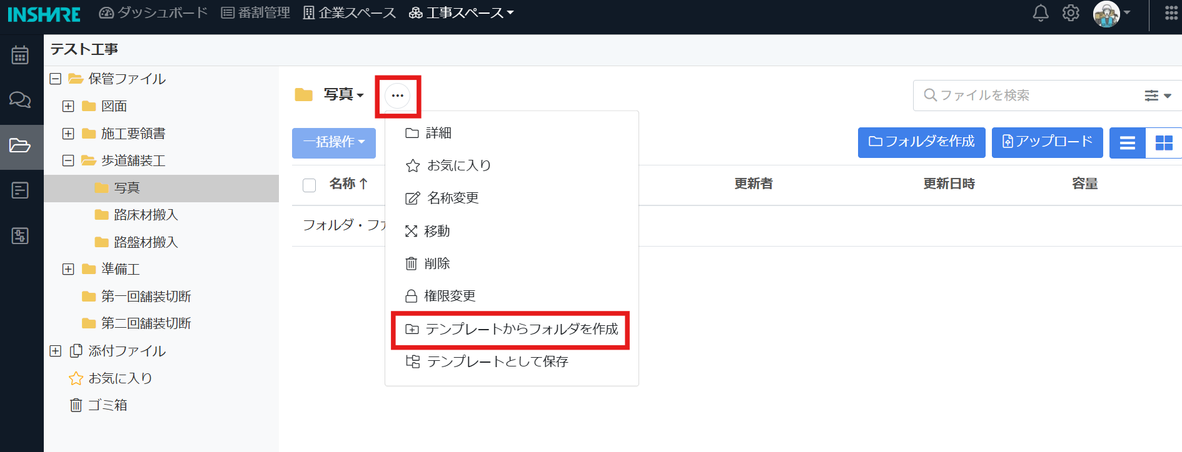Expand the 施工要領書 folder
This screenshot has width=1182, height=452.
68,134
